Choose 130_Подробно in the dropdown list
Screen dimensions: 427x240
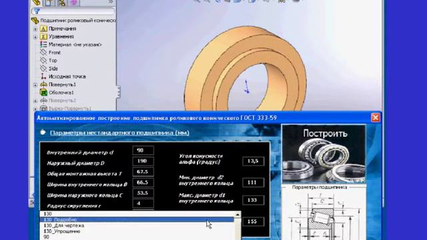tap(137, 219)
